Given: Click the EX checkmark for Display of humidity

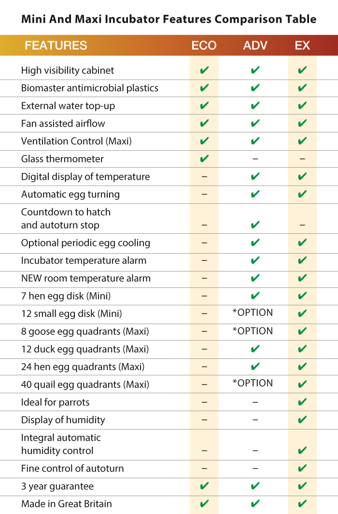Looking at the screenshot, I should tap(302, 420).
